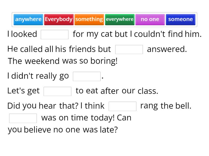The height and width of the screenshot is (156, 209).
Task: Click the blank after "his friends but"
Action: [x=129, y=49]
